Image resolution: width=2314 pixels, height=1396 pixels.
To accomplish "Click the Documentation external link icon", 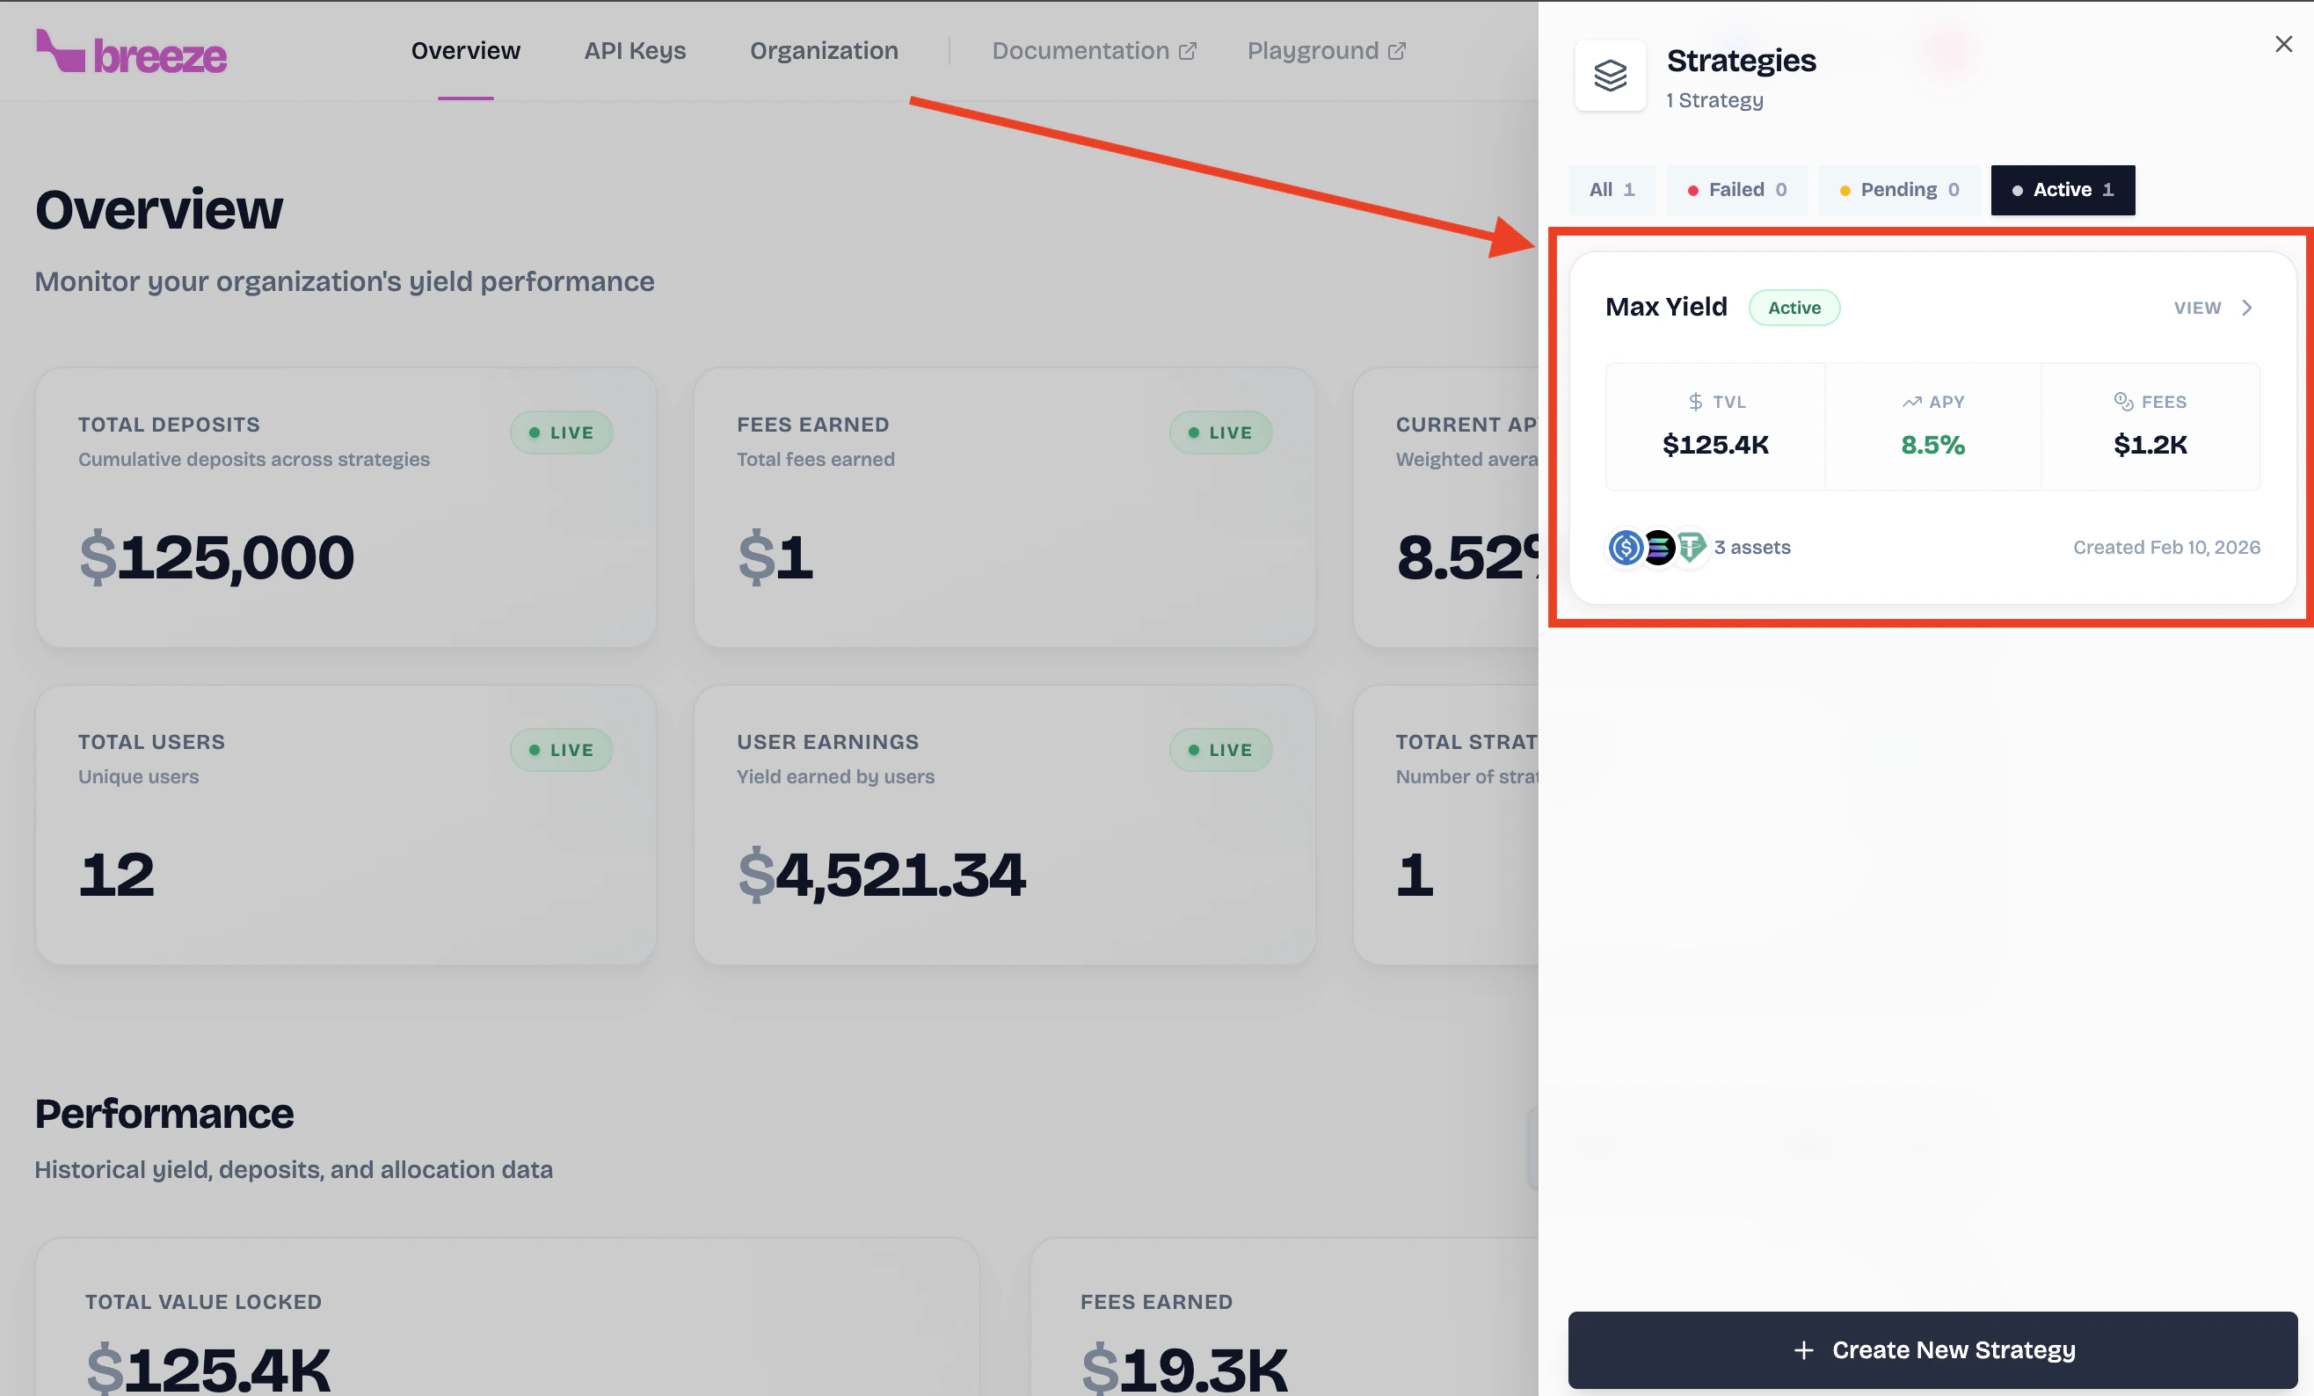I will tap(1187, 52).
